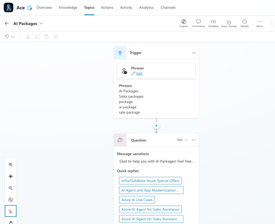275x224 pixels.
Task: Open topic Details
Action: pos(245,23)
